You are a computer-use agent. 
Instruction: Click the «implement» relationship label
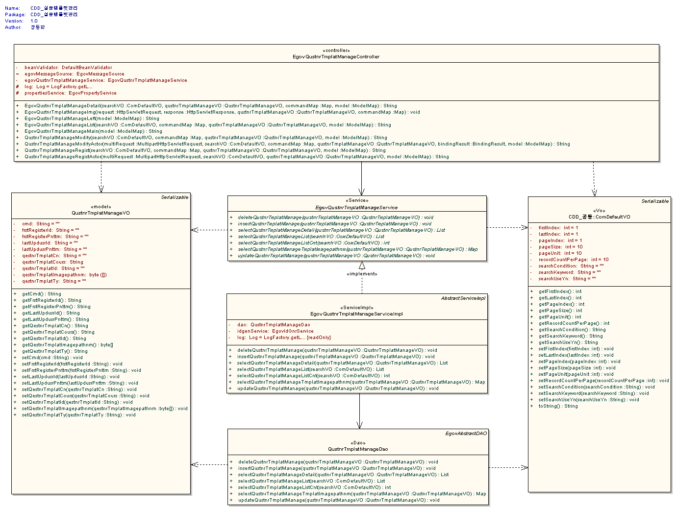pyautogui.click(x=362, y=274)
